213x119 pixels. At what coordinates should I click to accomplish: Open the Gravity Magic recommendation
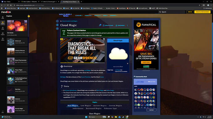(x=17, y=109)
